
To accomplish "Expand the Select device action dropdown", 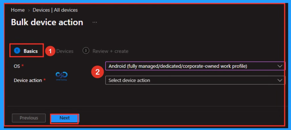I will [x=195, y=80].
